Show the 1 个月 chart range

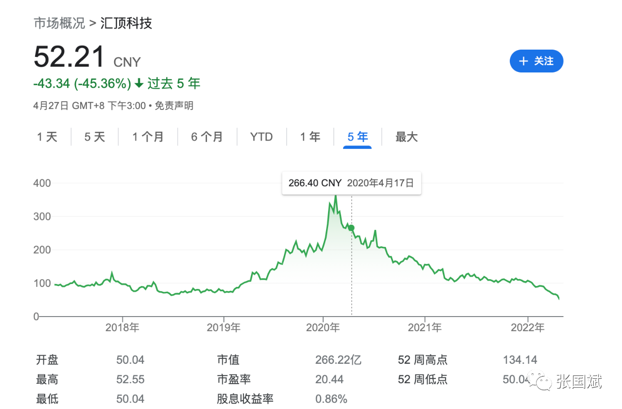148,137
